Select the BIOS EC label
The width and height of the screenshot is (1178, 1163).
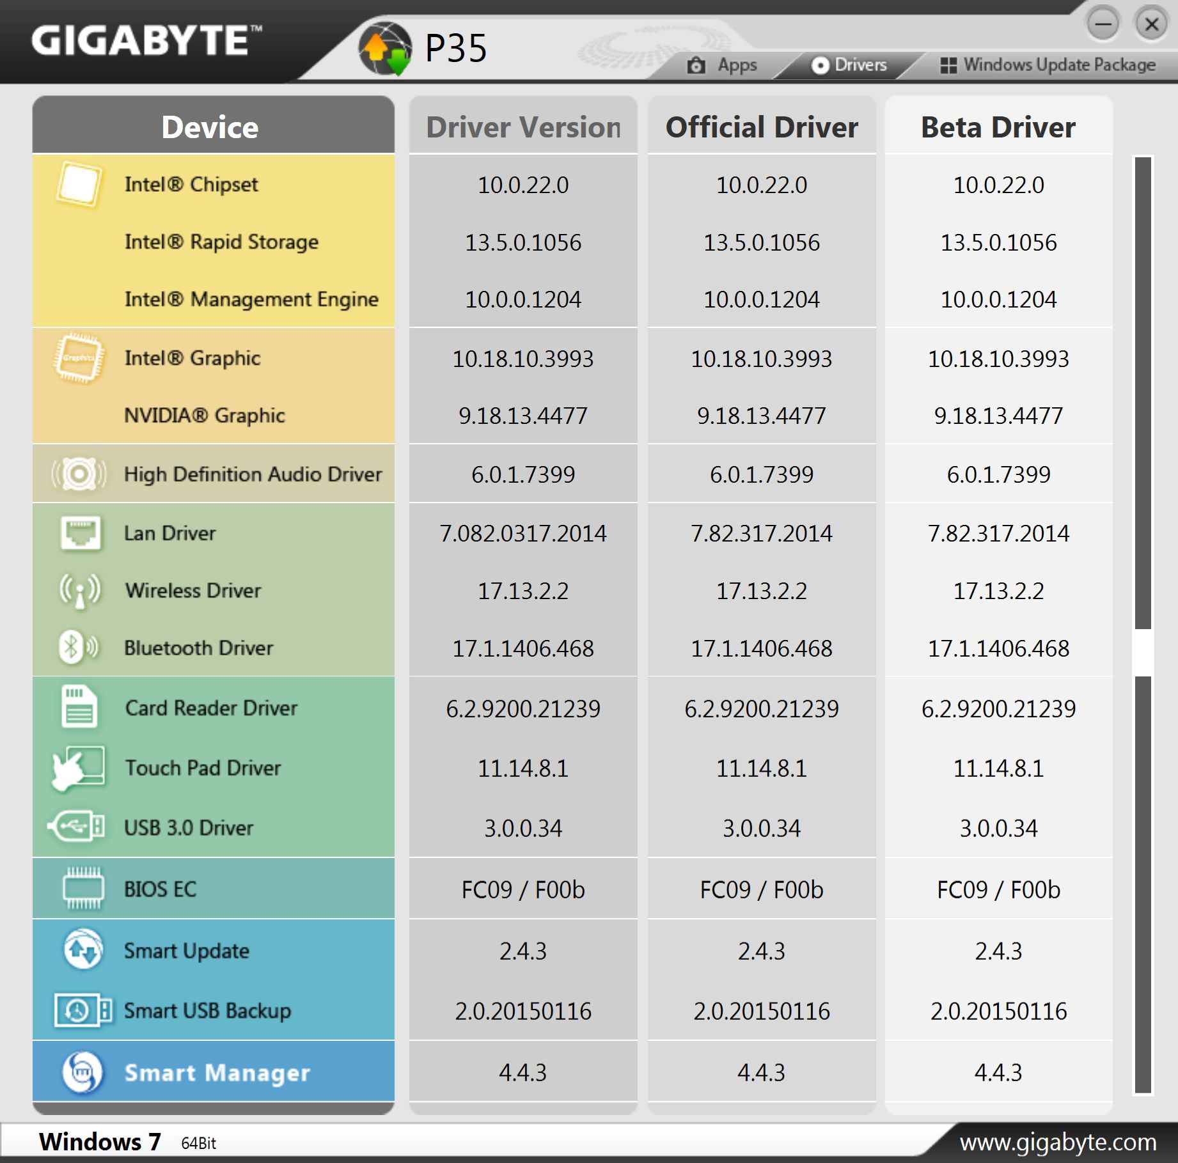tap(160, 889)
